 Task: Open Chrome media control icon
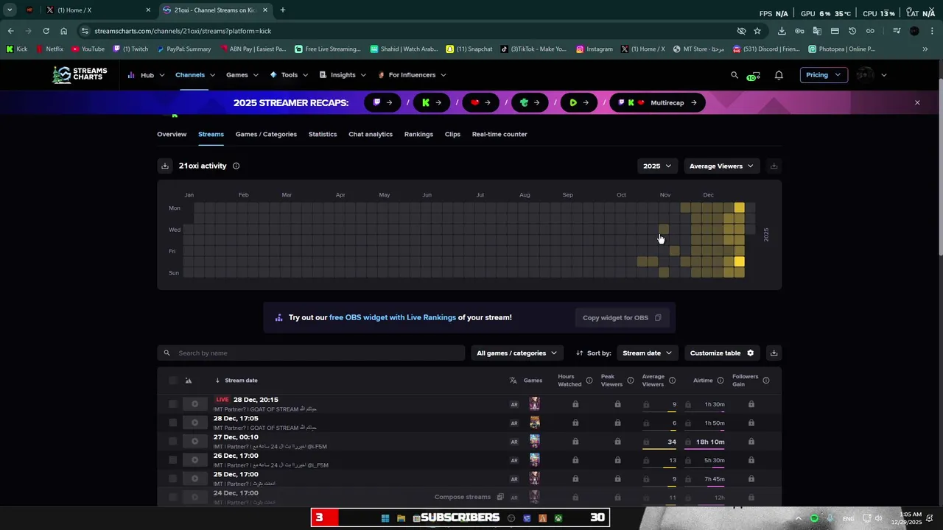(x=897, y=31)
